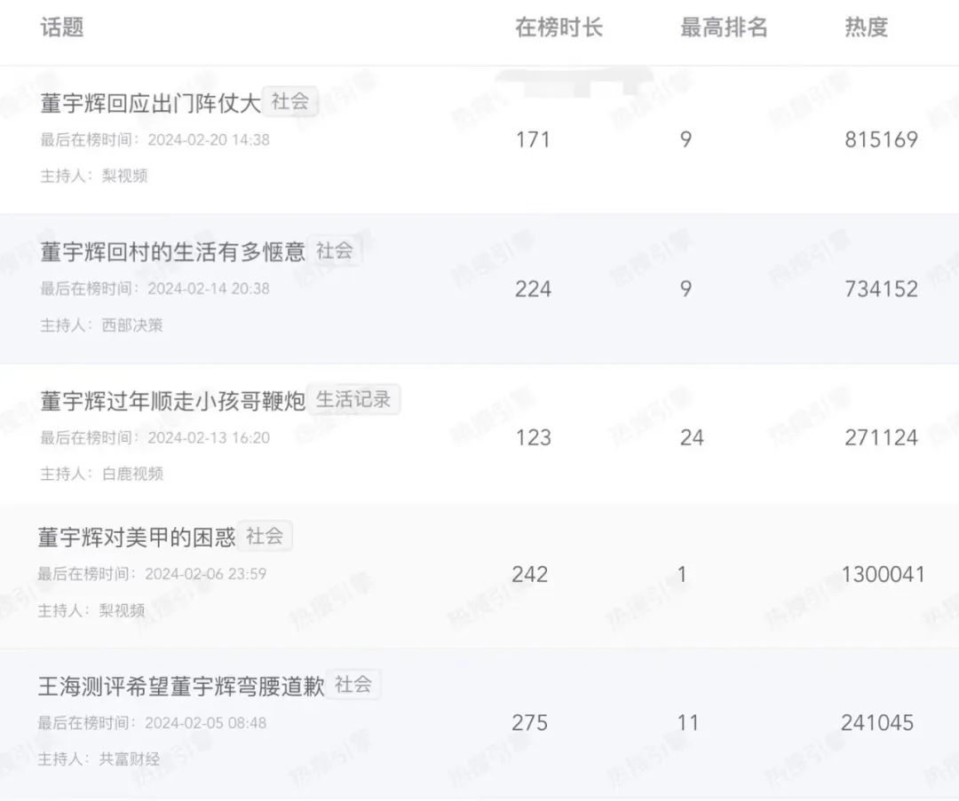Click the 话题 column header

pyautogui.click(x=62, y=27)
